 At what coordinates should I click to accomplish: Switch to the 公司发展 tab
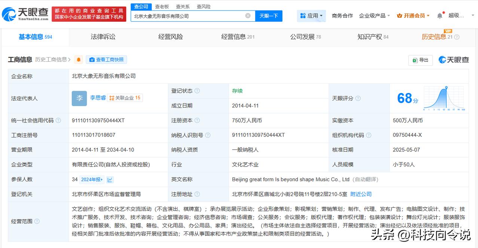pyautogui.click(x=306, y=37)
